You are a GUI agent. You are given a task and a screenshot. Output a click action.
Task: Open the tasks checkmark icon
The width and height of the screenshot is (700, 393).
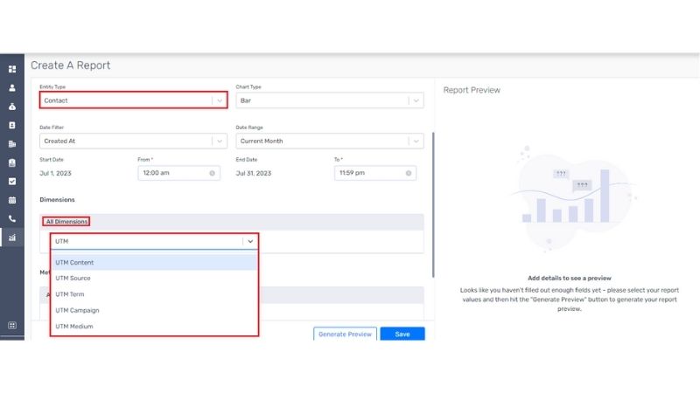12,182
